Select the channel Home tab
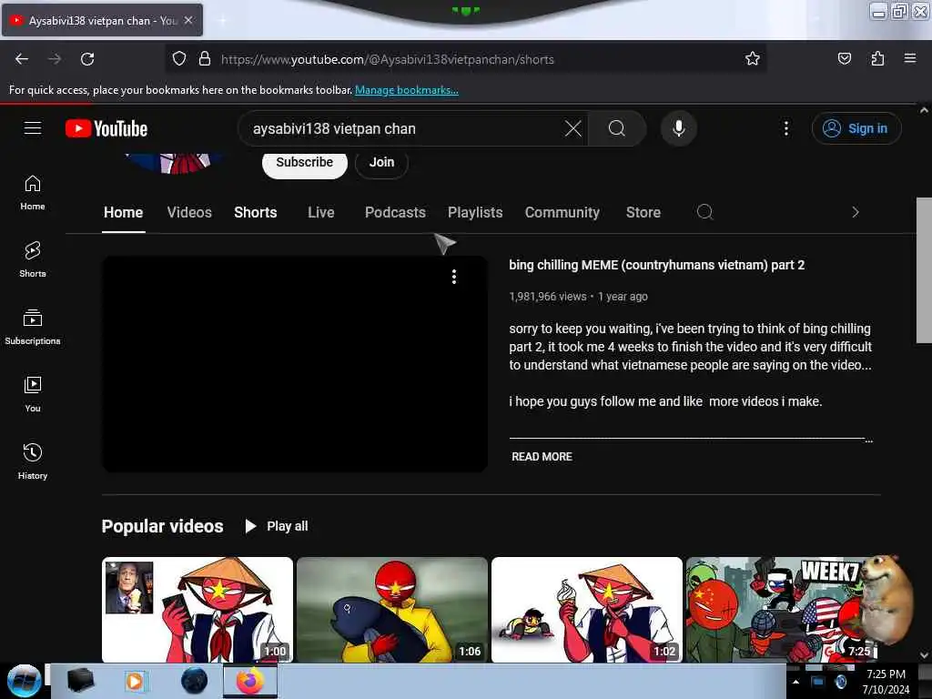 [123, 212]
